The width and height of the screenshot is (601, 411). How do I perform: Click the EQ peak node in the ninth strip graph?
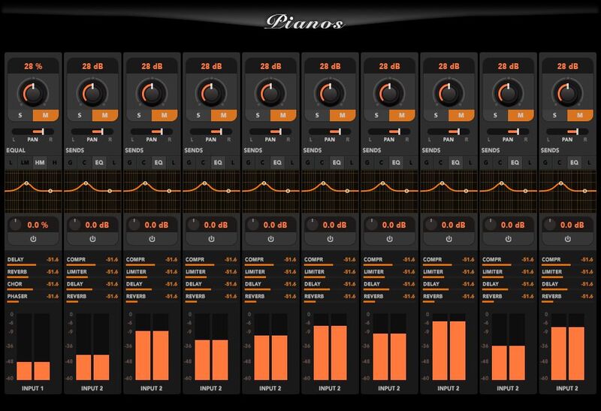click(502, 183)
